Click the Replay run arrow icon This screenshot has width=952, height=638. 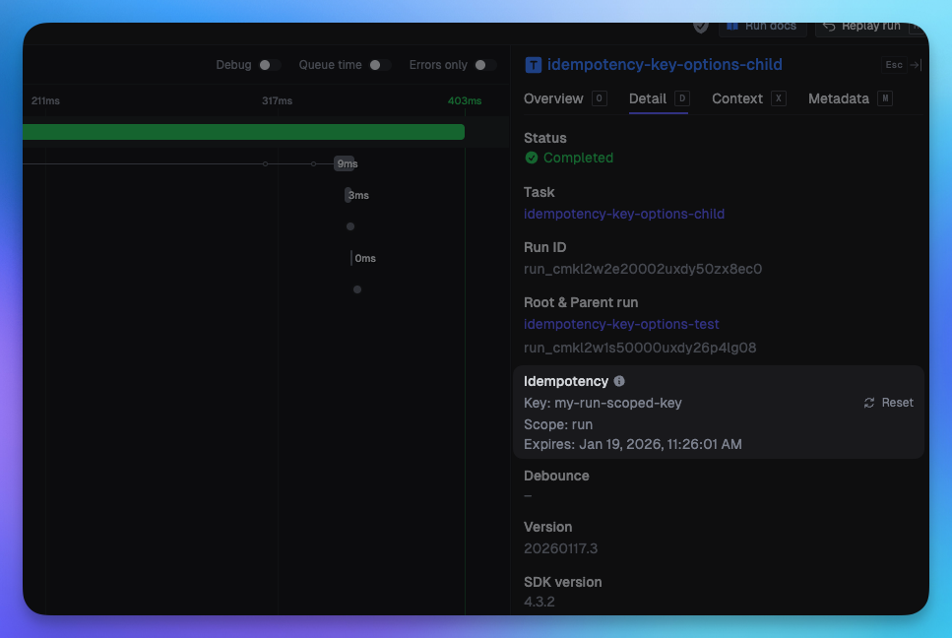pos(827,27)
